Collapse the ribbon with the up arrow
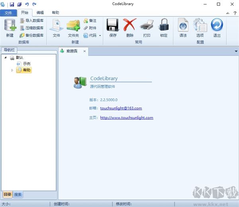Image resolution: width=239 pixels, height=207 pixels. tap(228, 13)
